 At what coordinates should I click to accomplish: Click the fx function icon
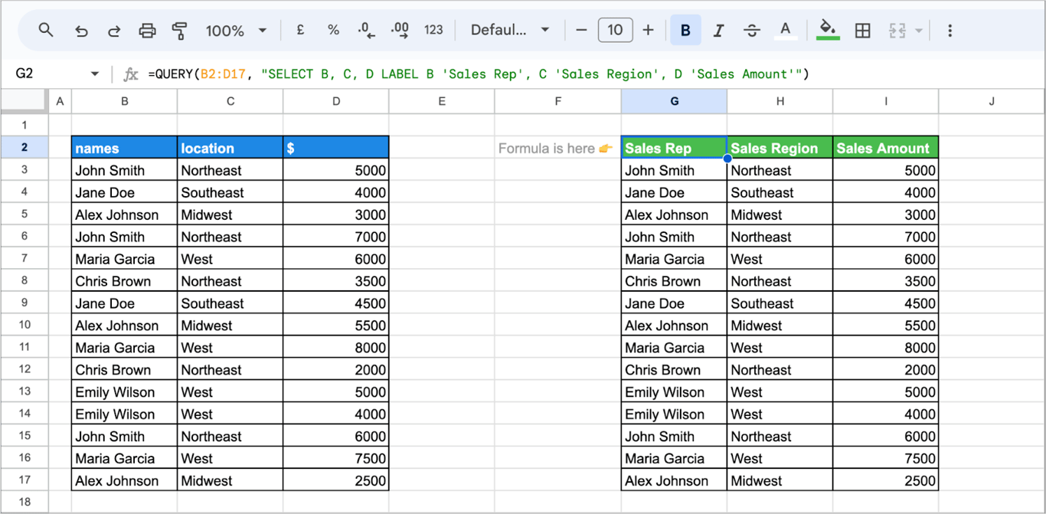[x=131, y=74]
